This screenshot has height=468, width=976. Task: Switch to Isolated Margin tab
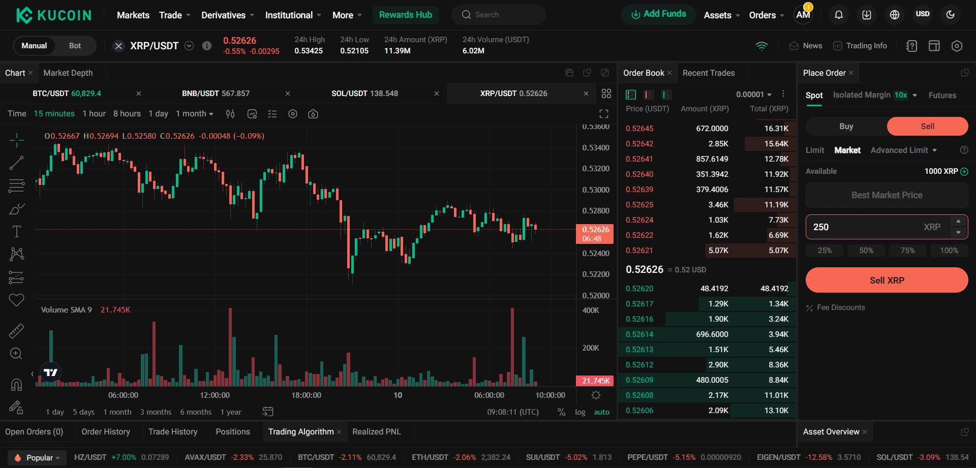pyautogui.click(x=874, y=95)
